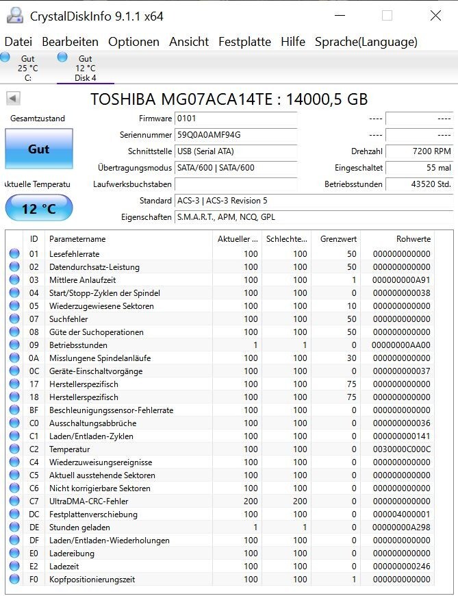Switch to the C: drive tab

28,68
